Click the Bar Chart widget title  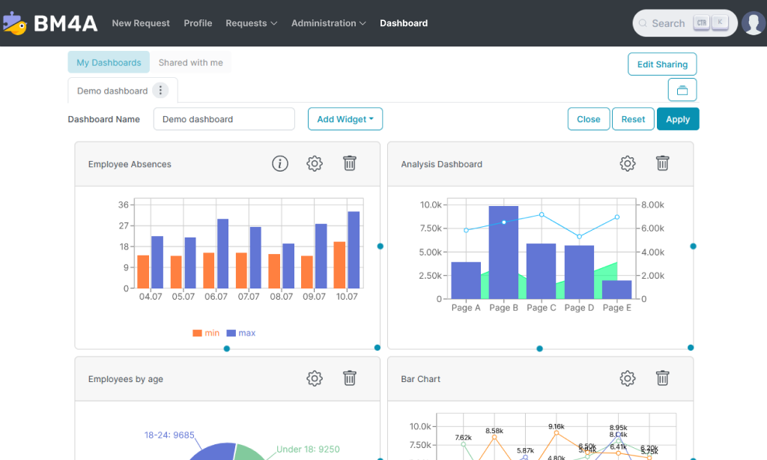coord(421,379)
